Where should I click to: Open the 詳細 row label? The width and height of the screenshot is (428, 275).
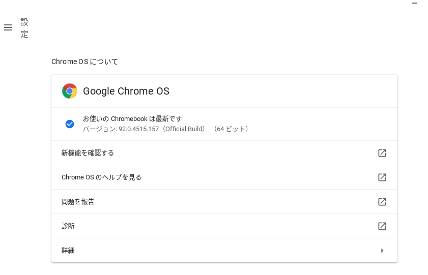[68, 251]
